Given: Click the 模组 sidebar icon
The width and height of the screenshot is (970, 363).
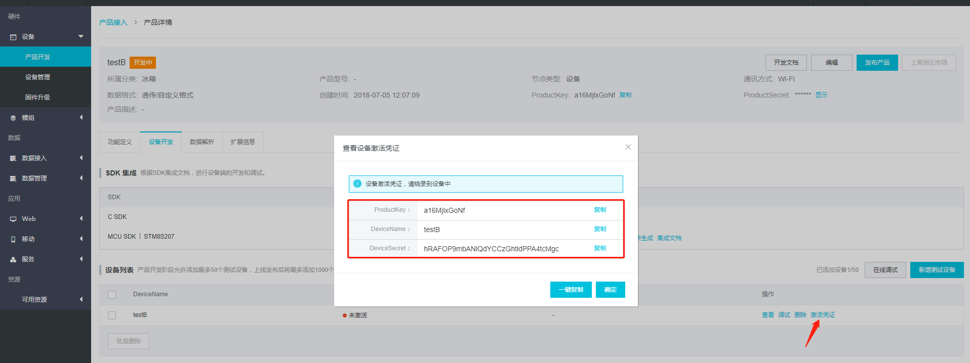Looking at the screenshot, I should pos(13,118).
